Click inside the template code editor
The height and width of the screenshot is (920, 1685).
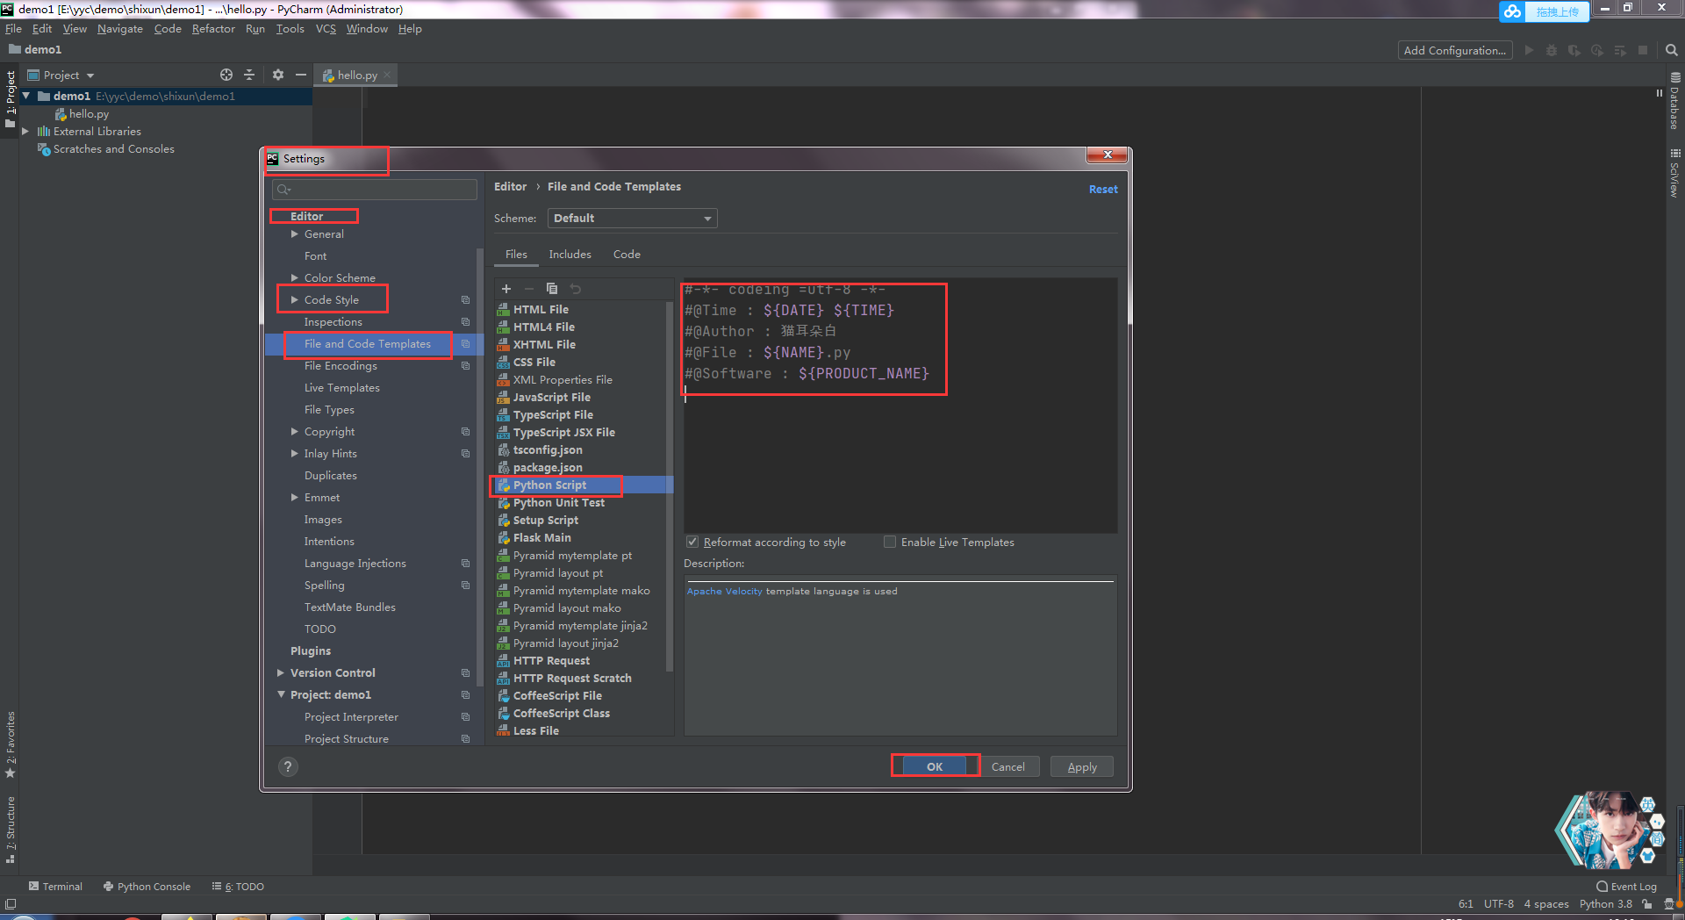[900, 406]
